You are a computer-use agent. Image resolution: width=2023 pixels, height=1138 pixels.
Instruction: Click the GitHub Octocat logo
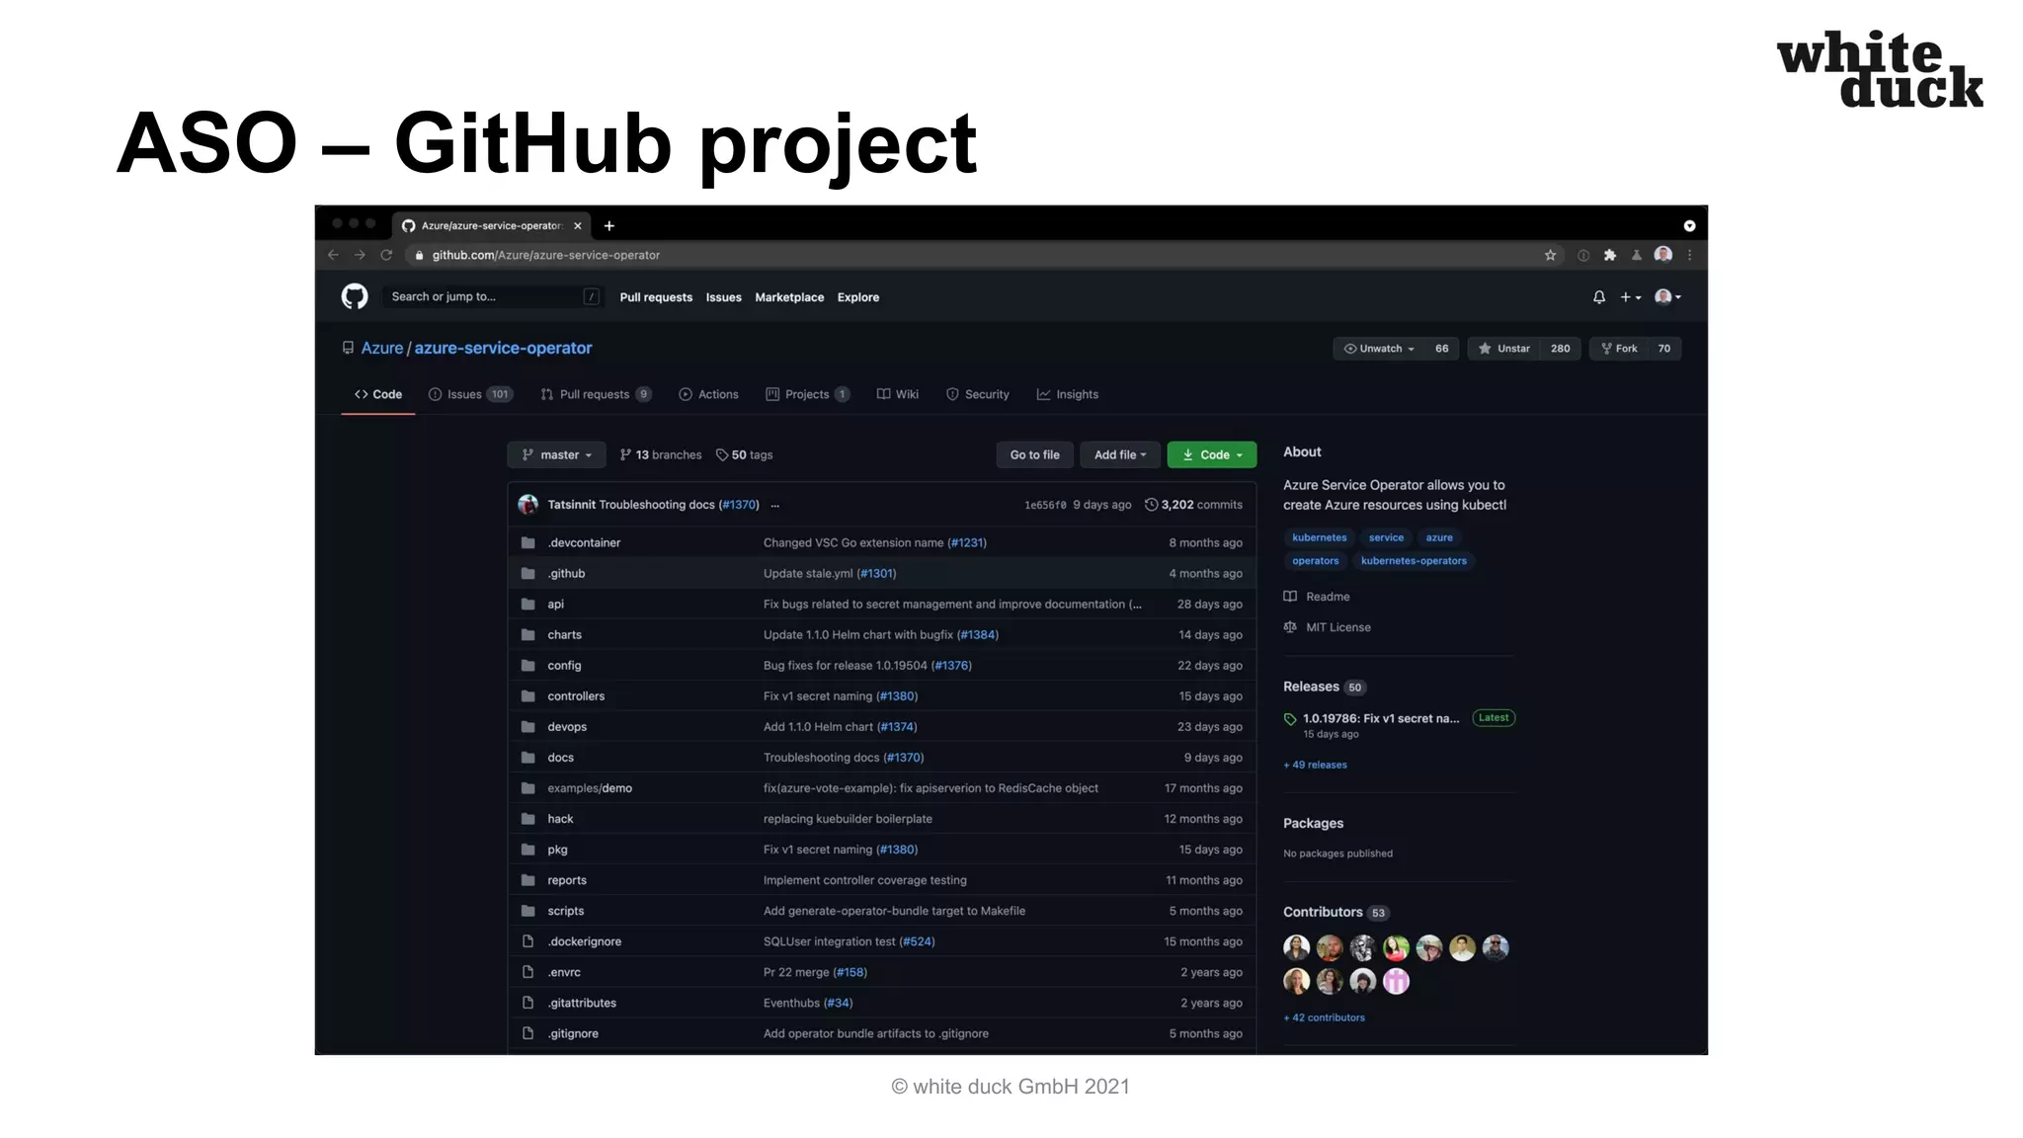(x=355, y=296)
